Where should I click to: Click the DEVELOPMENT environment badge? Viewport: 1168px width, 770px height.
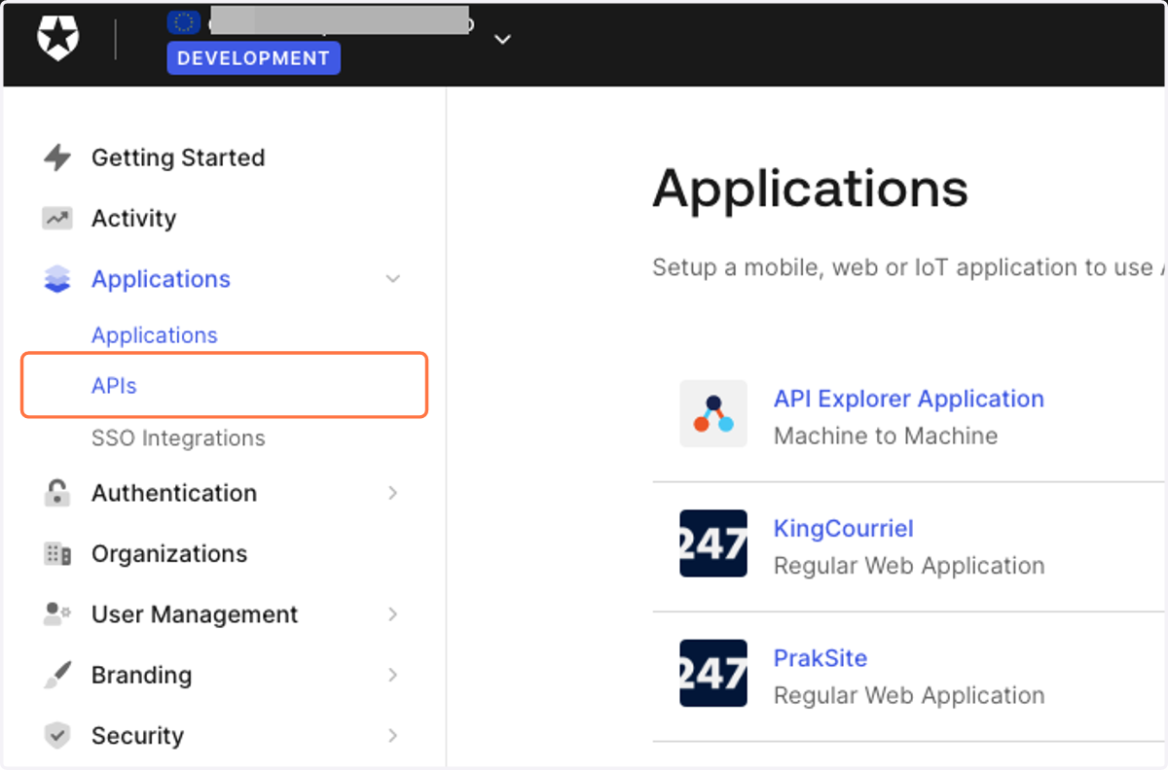[253, 58]
